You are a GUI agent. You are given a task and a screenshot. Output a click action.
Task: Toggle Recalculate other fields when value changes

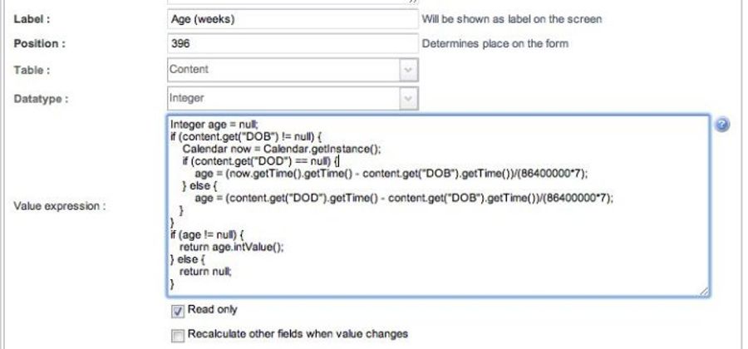point(176,334)
